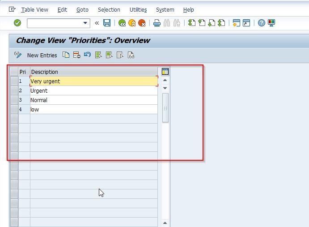Screen dimensions: 309x227
Task: Go to Previous Page icon
Action: pyautogui.click(x=202, y=23)
